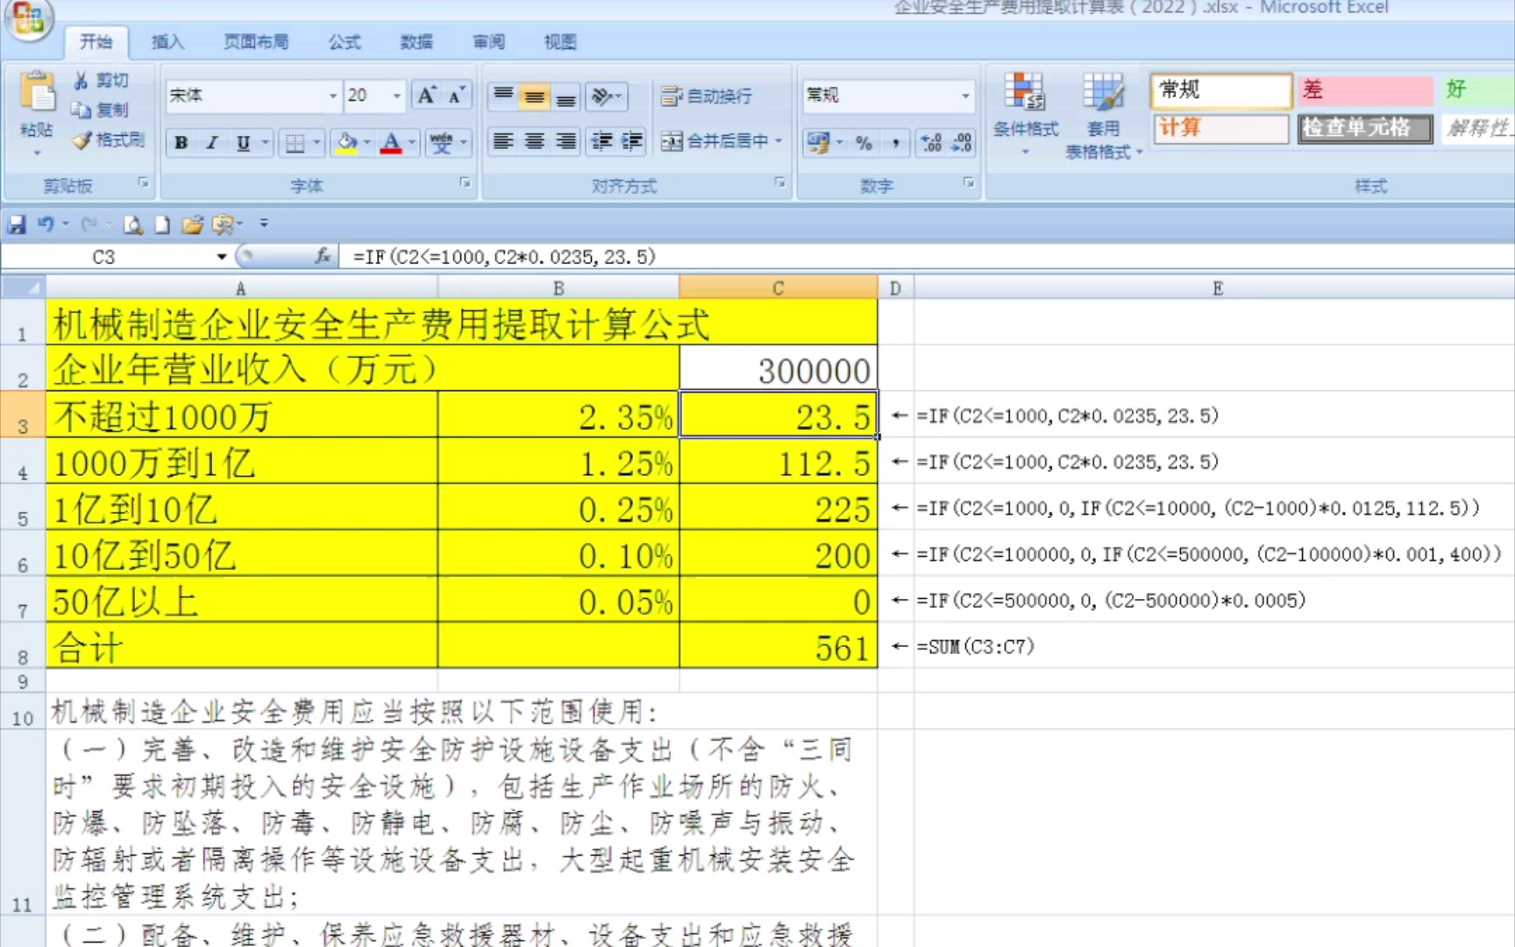Customize quick access toolbar dropdown
Viewport: 1515px width, 947px height.
click(264, 224)
